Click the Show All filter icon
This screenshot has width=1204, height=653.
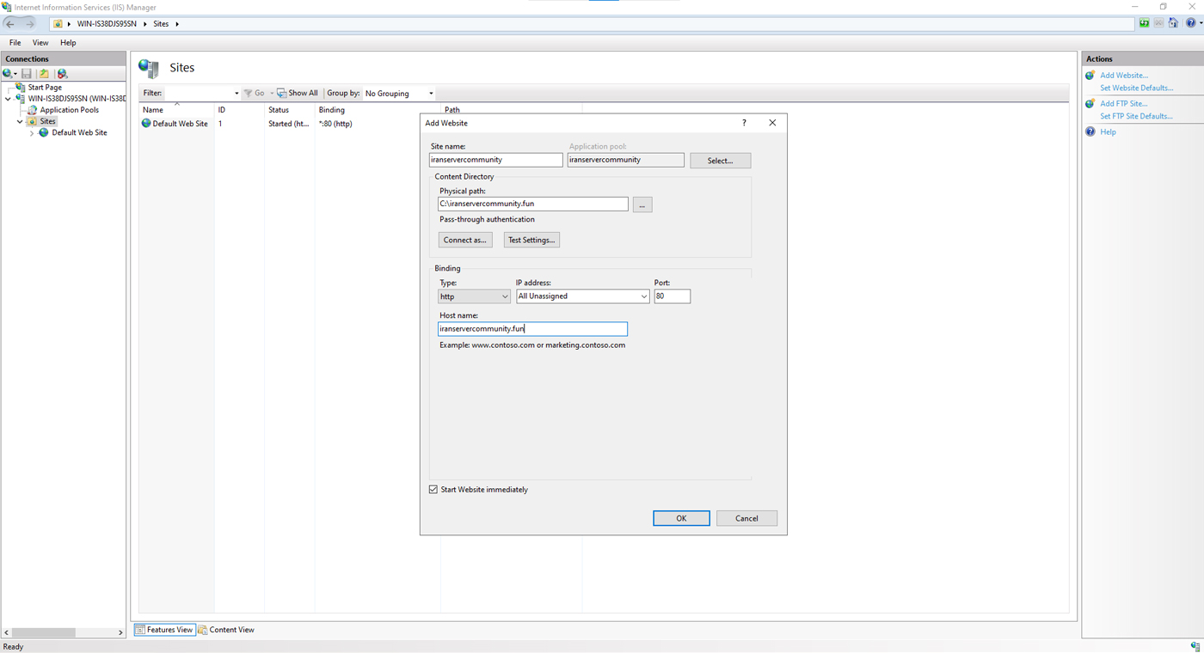click(x=282, y=93)
